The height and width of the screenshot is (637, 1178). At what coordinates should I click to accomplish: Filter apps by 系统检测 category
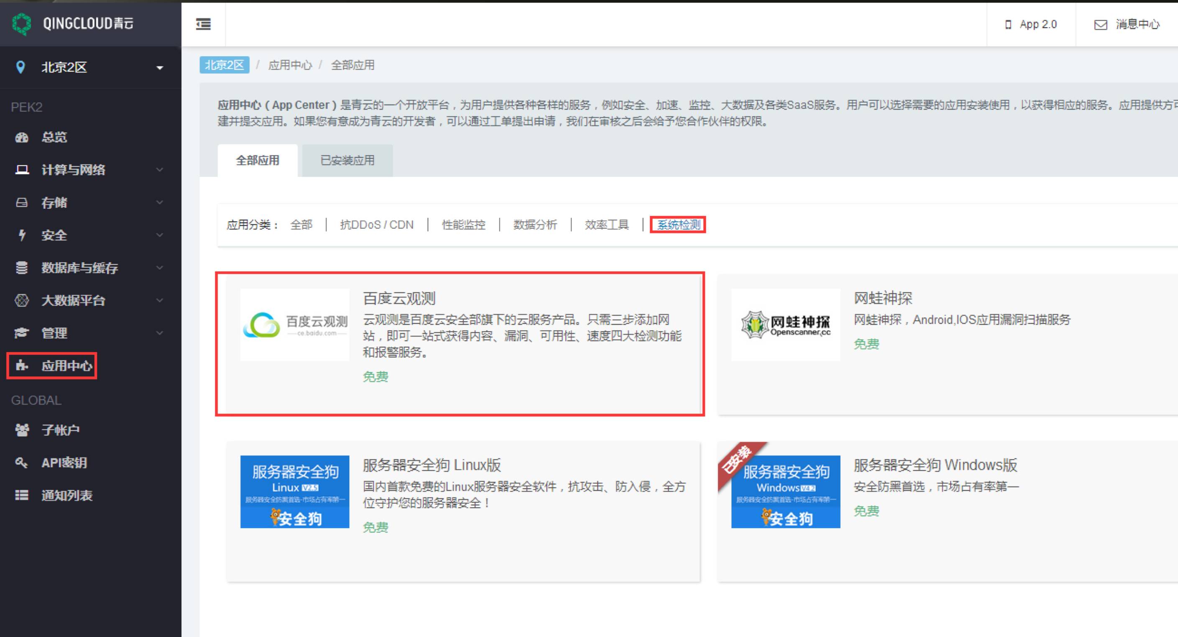point(679,225)
